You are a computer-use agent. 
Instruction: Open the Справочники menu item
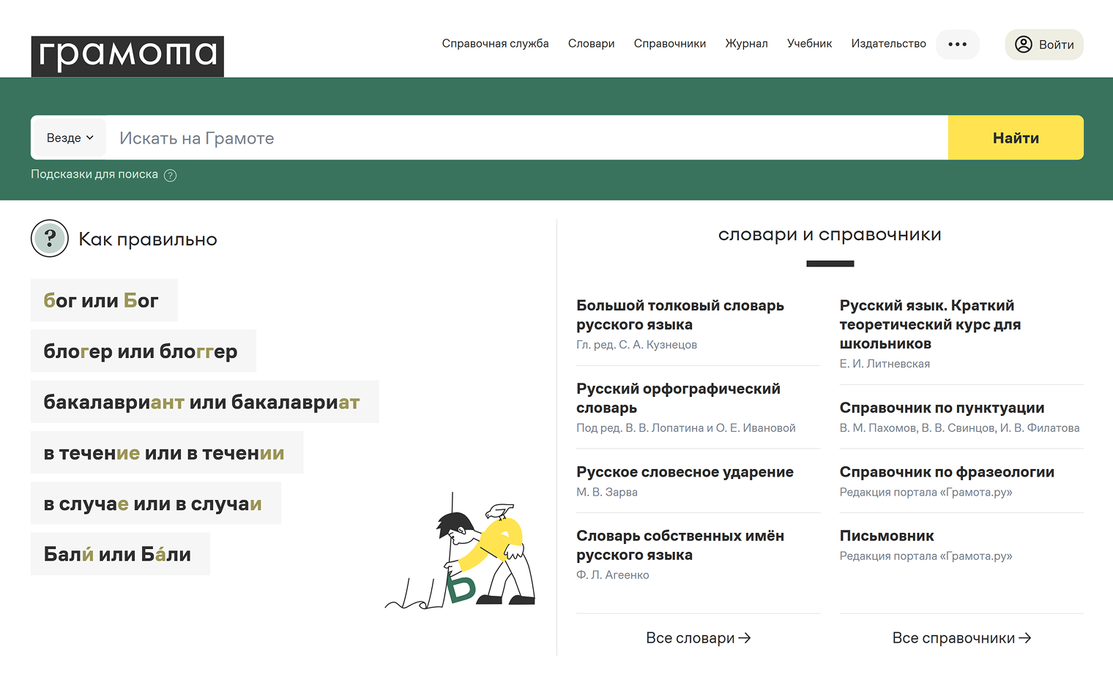[x=670, y=44]
